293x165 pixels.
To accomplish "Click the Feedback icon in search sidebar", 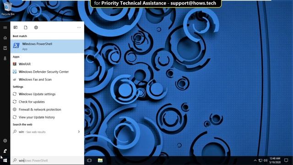I will point(5,151).
